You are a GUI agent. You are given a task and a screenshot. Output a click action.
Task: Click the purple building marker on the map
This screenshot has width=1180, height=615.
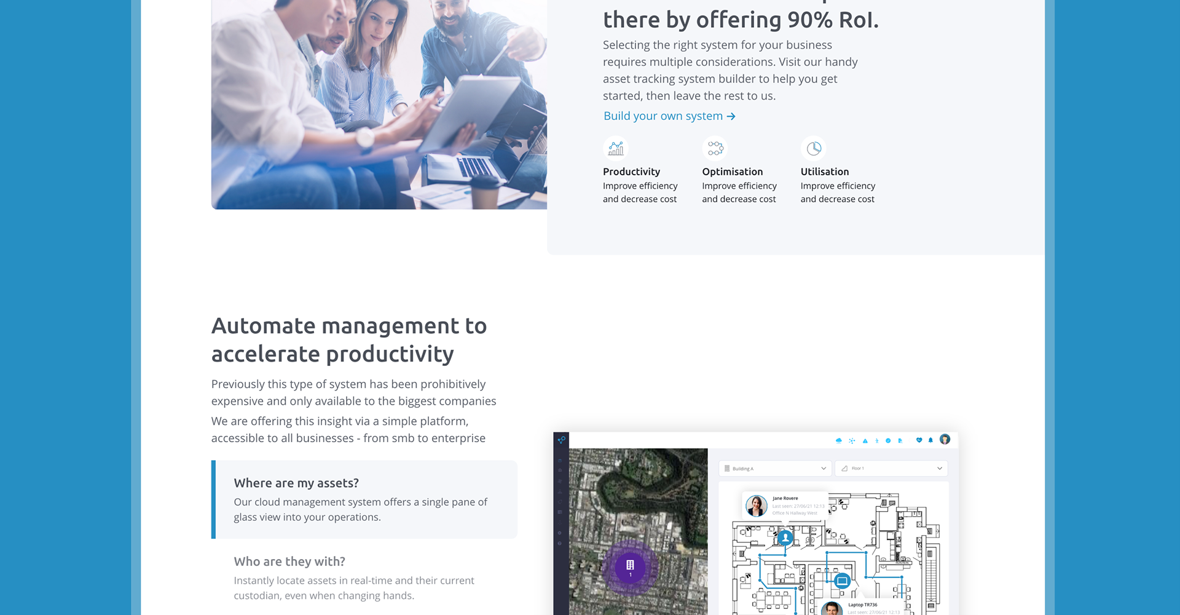click(x=630, y=566)
